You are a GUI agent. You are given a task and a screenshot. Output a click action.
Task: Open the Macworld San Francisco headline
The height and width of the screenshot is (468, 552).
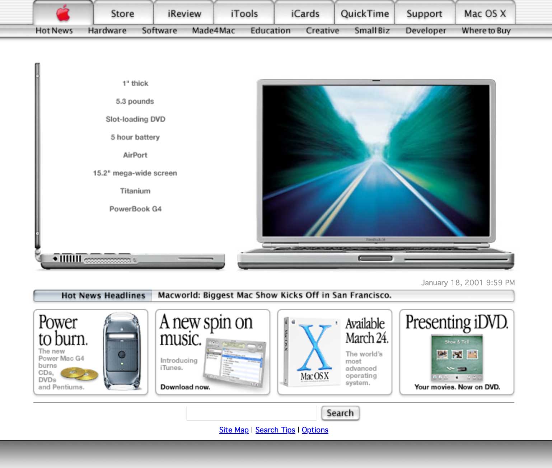pos(275,295)
